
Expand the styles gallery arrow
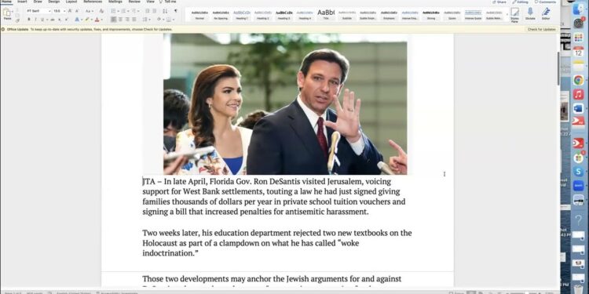tap(507, 15)
